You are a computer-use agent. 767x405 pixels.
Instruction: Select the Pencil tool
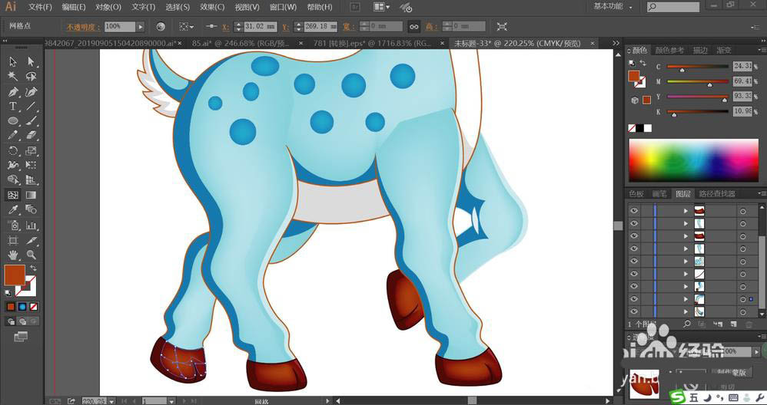13,135
